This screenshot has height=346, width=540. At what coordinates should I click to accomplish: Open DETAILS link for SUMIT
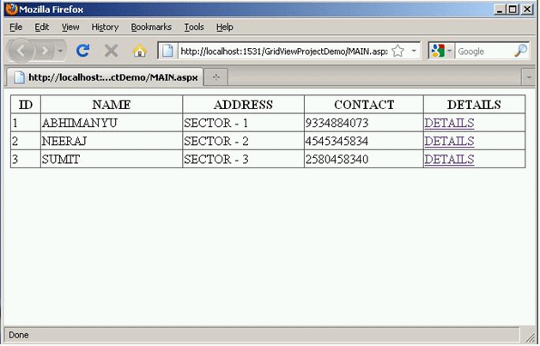click(x=449, y=160)
